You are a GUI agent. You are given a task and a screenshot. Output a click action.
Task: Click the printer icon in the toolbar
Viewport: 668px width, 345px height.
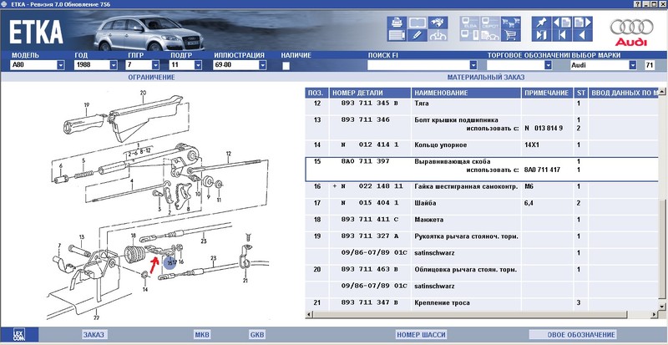tap(397, 23)
